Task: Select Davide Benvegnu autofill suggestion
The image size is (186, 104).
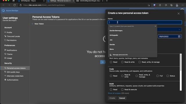Action: 133,31
